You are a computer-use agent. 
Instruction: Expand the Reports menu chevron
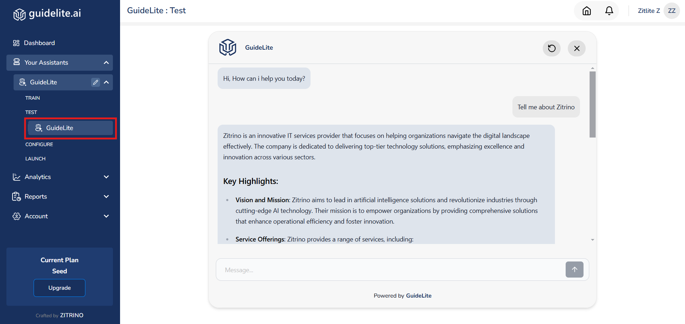tap(106, 196)
